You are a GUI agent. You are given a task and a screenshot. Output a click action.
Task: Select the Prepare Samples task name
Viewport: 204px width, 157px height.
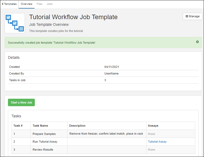(44, 134)
